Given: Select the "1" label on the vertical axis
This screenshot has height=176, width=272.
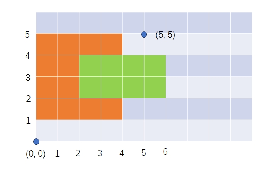Looking at the screenshot, I should click(x=28, y=121).
